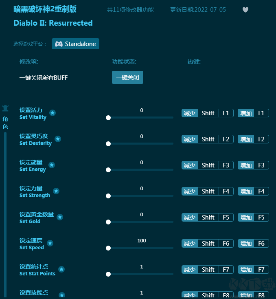Click the star icon beside Set Speed
The image size is (276, 299).
50,243
